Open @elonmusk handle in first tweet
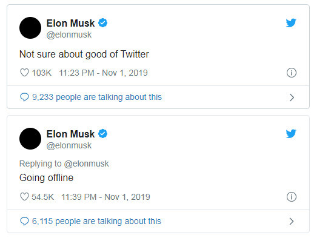This screenshot has width=331, height=241. (69, 35)
